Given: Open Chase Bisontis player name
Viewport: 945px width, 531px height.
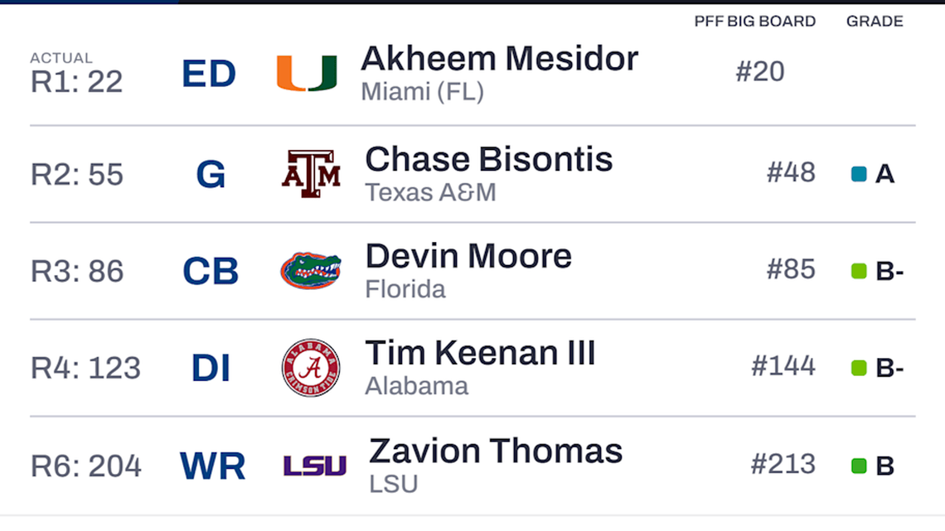Looking at the screenshot, I should coord(488,159).
